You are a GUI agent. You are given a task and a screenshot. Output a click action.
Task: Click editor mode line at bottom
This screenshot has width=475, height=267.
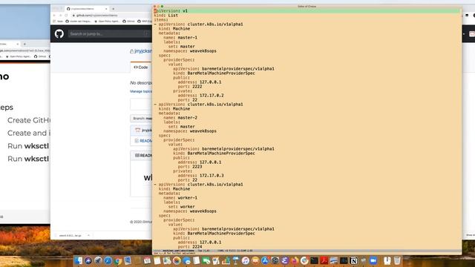[307, 251]
